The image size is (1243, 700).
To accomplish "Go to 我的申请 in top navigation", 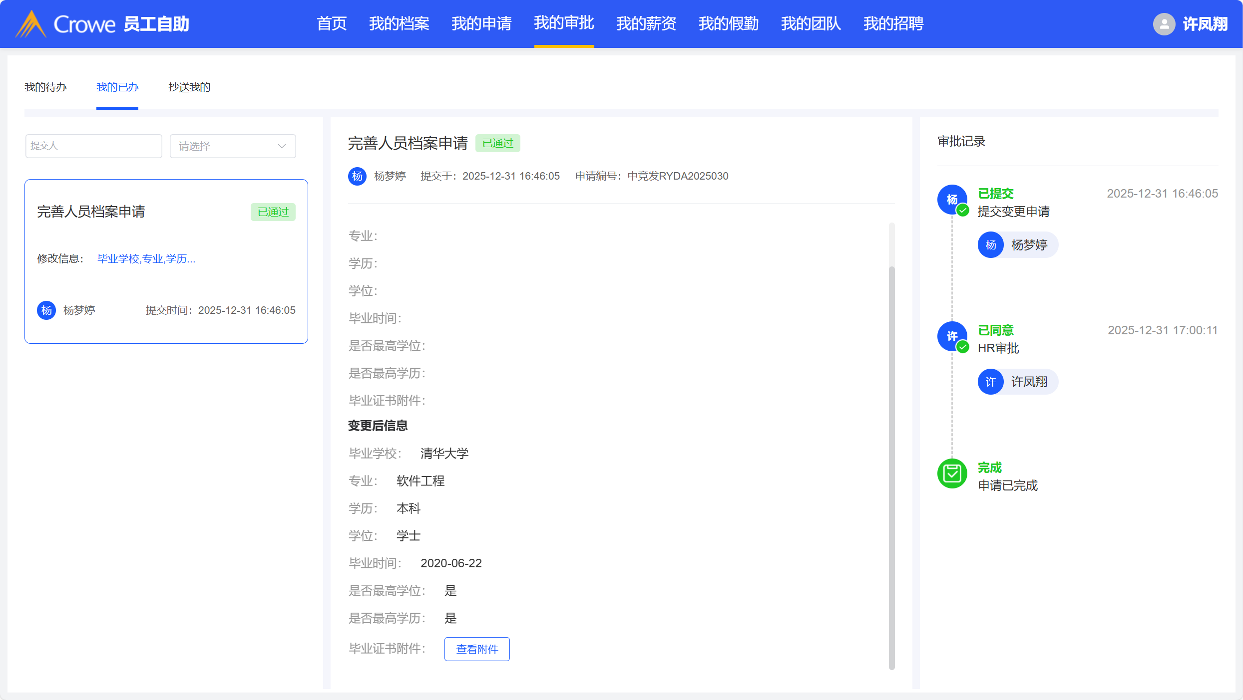I will coord(481,23).
